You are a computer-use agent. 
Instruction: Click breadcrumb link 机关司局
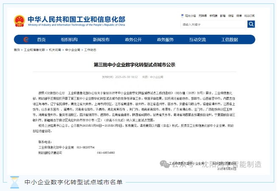[x=55, y=50]
